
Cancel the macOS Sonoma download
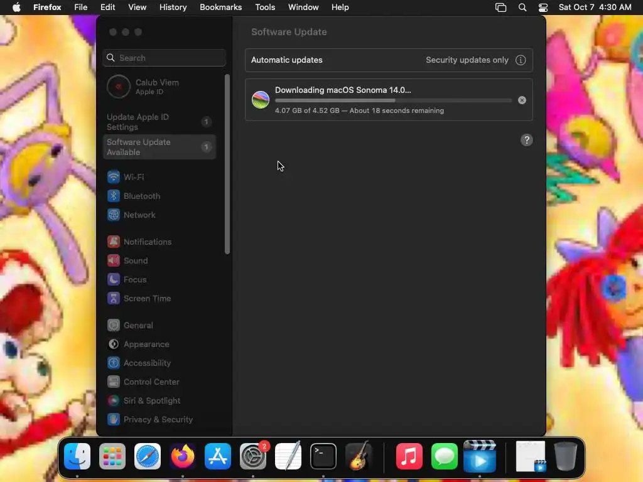(522, 100)
